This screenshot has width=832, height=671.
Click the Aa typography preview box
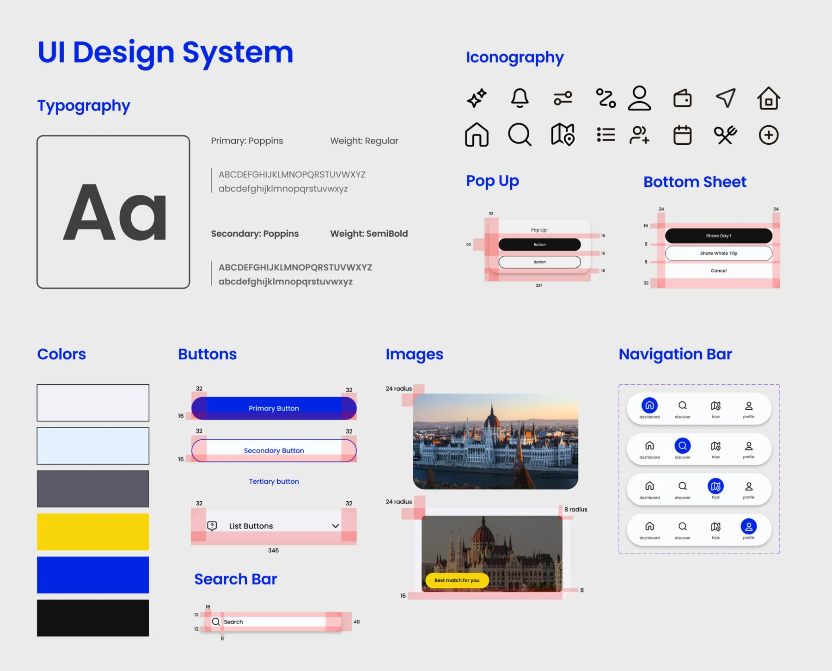pos(113,212)
